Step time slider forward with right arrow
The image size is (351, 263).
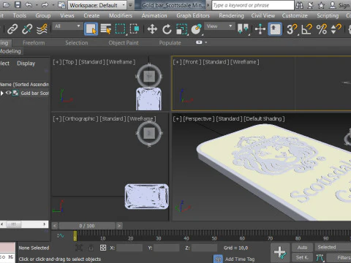[119, 226]
